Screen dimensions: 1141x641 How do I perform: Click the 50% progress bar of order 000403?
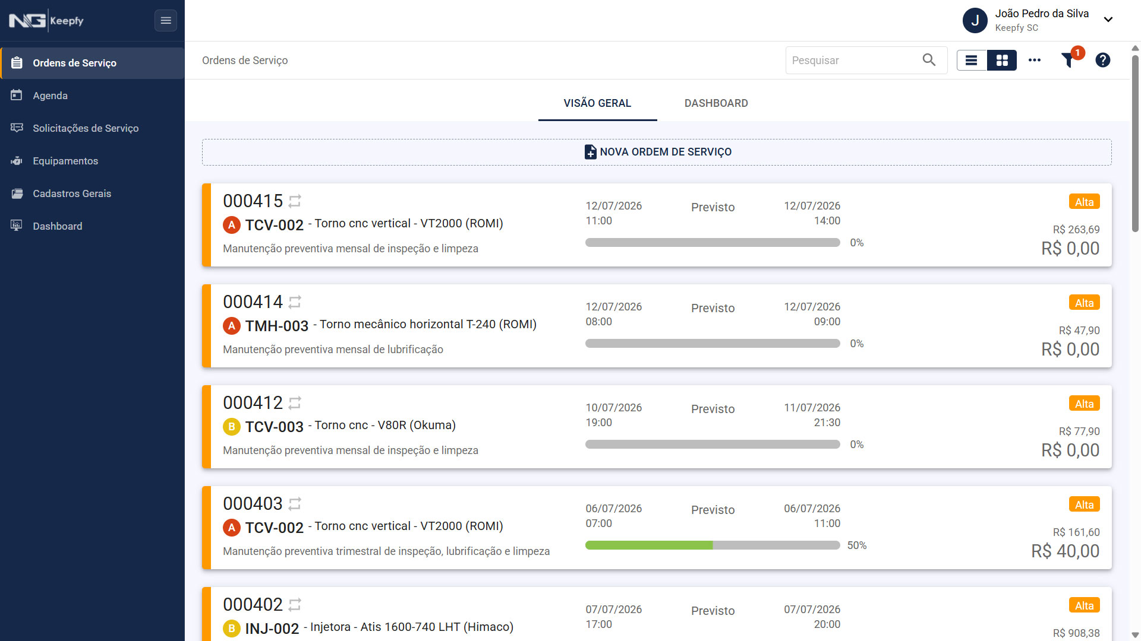click(713, 545)
